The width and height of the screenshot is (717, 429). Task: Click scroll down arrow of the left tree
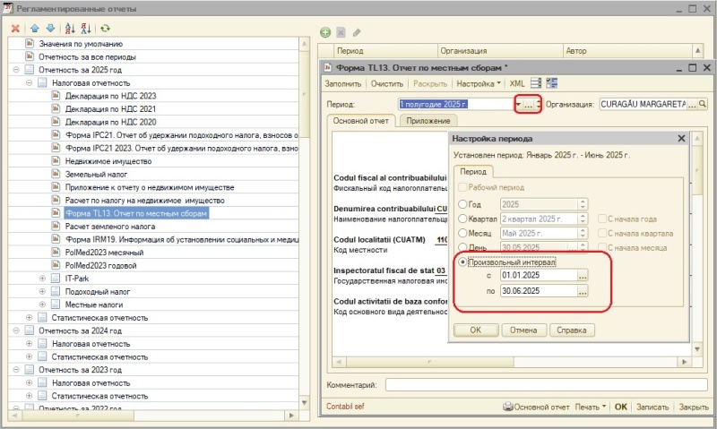pos(304,402)
